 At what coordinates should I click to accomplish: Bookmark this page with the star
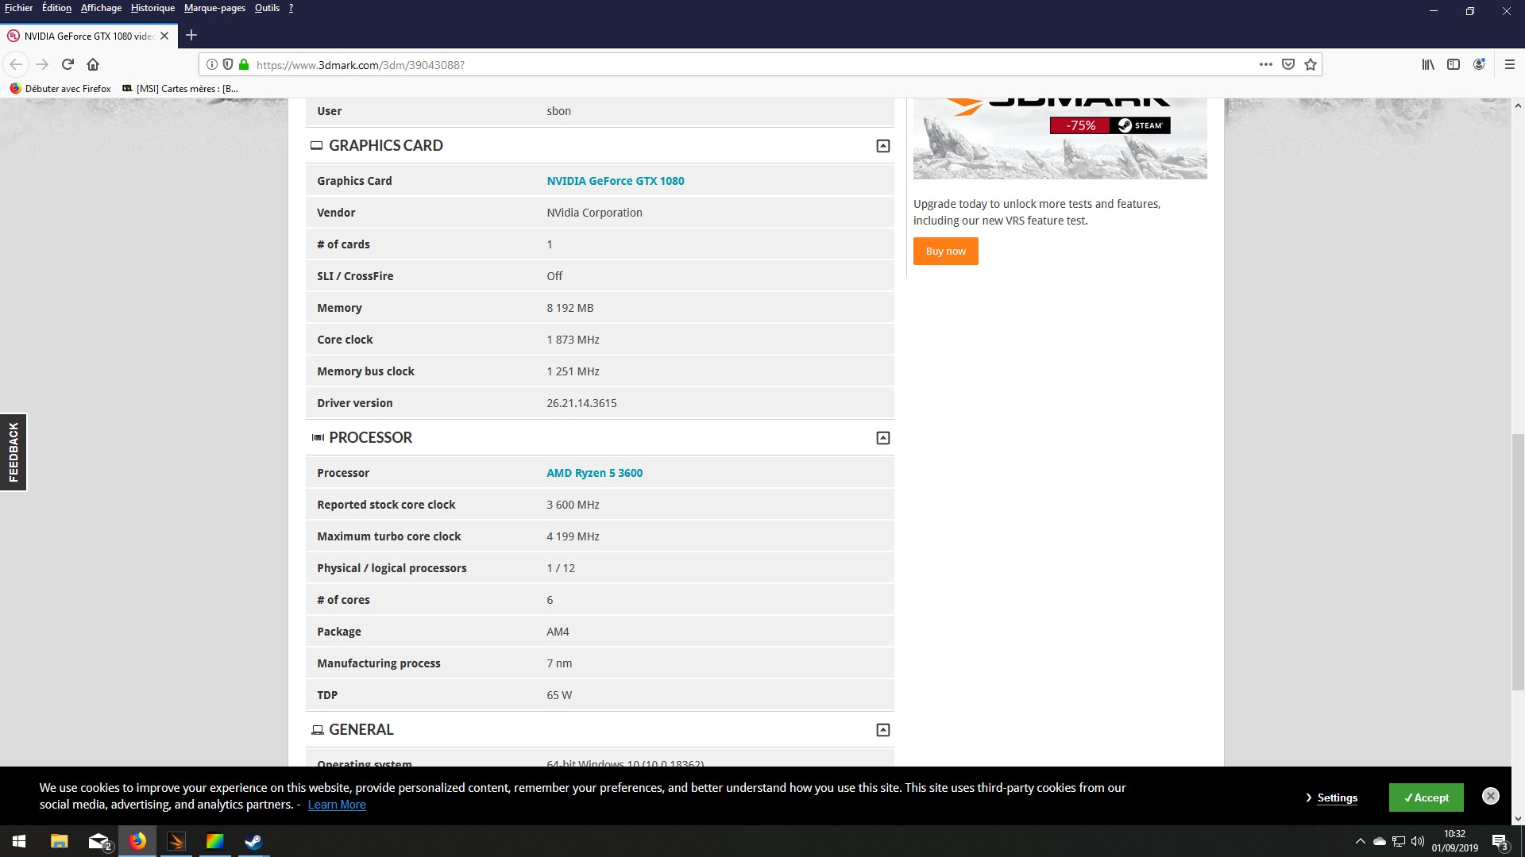(1311, 64)
